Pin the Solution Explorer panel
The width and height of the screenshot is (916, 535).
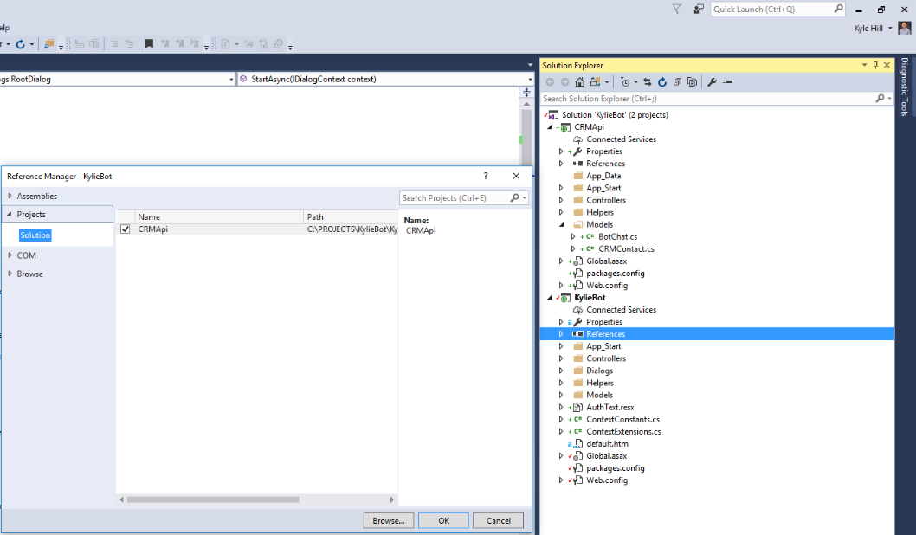pos(875,65)
